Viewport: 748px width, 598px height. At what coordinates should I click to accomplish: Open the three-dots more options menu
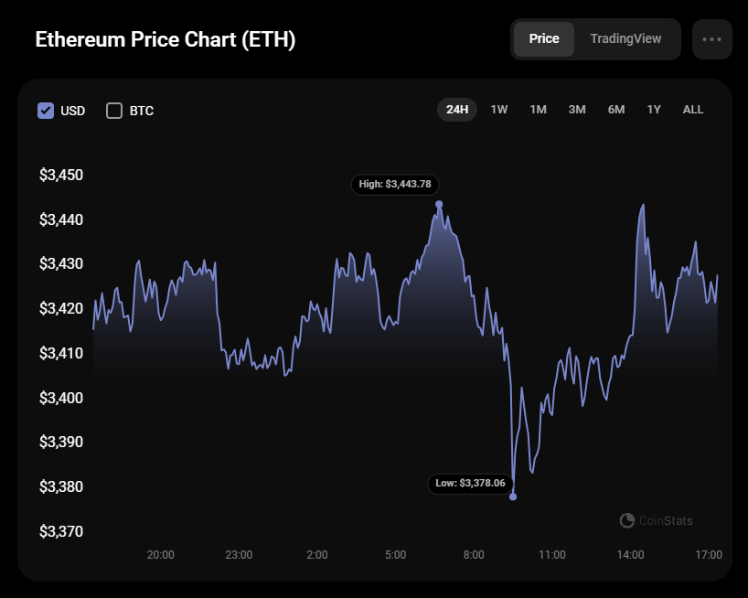(711, 39)
